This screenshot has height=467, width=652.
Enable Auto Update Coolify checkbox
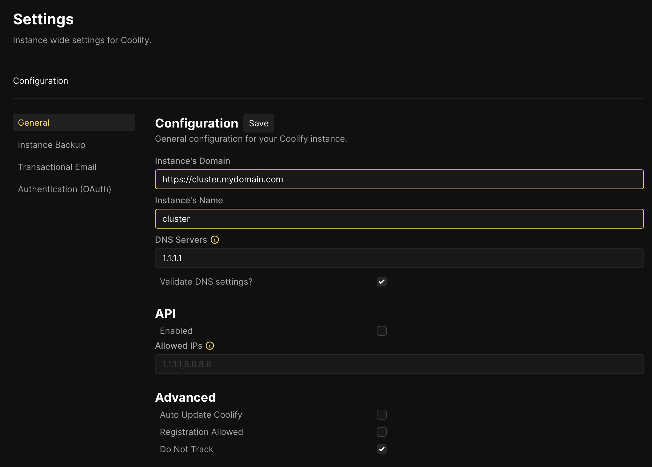tap(381, 414)
